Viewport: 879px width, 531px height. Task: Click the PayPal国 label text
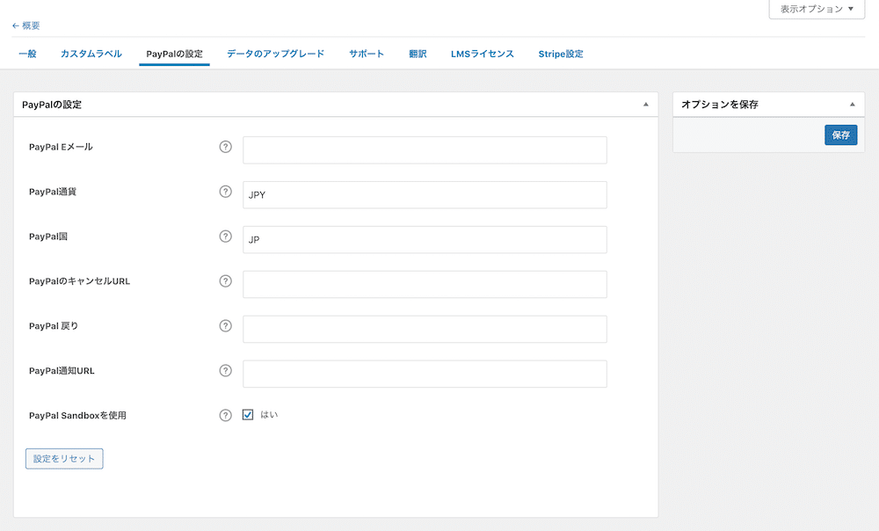(48, 236)
